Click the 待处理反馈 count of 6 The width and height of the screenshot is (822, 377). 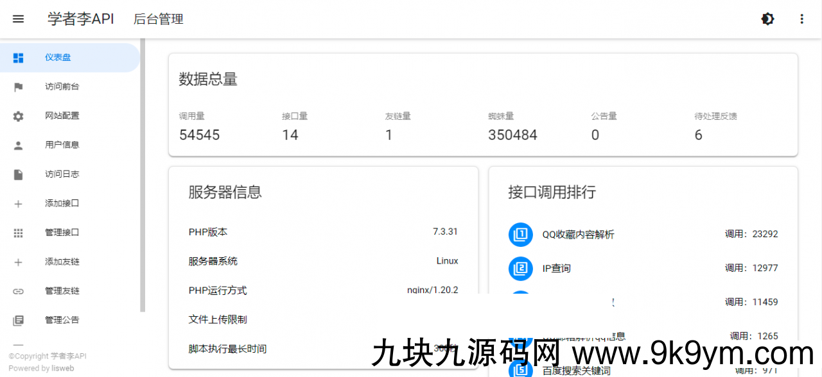click(x=698, y=135)
